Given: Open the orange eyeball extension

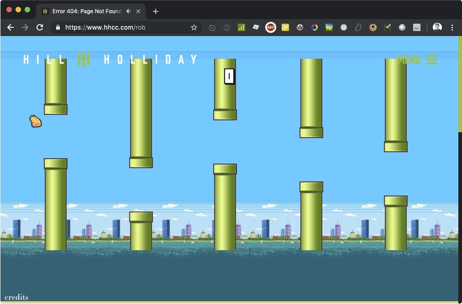Looking at the screenshot, I should pos(373,27).
